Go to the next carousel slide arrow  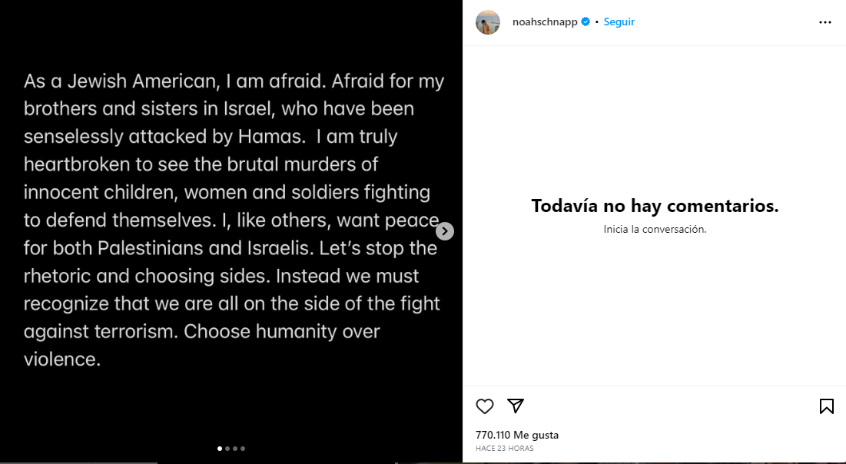(x=445, y=231)
